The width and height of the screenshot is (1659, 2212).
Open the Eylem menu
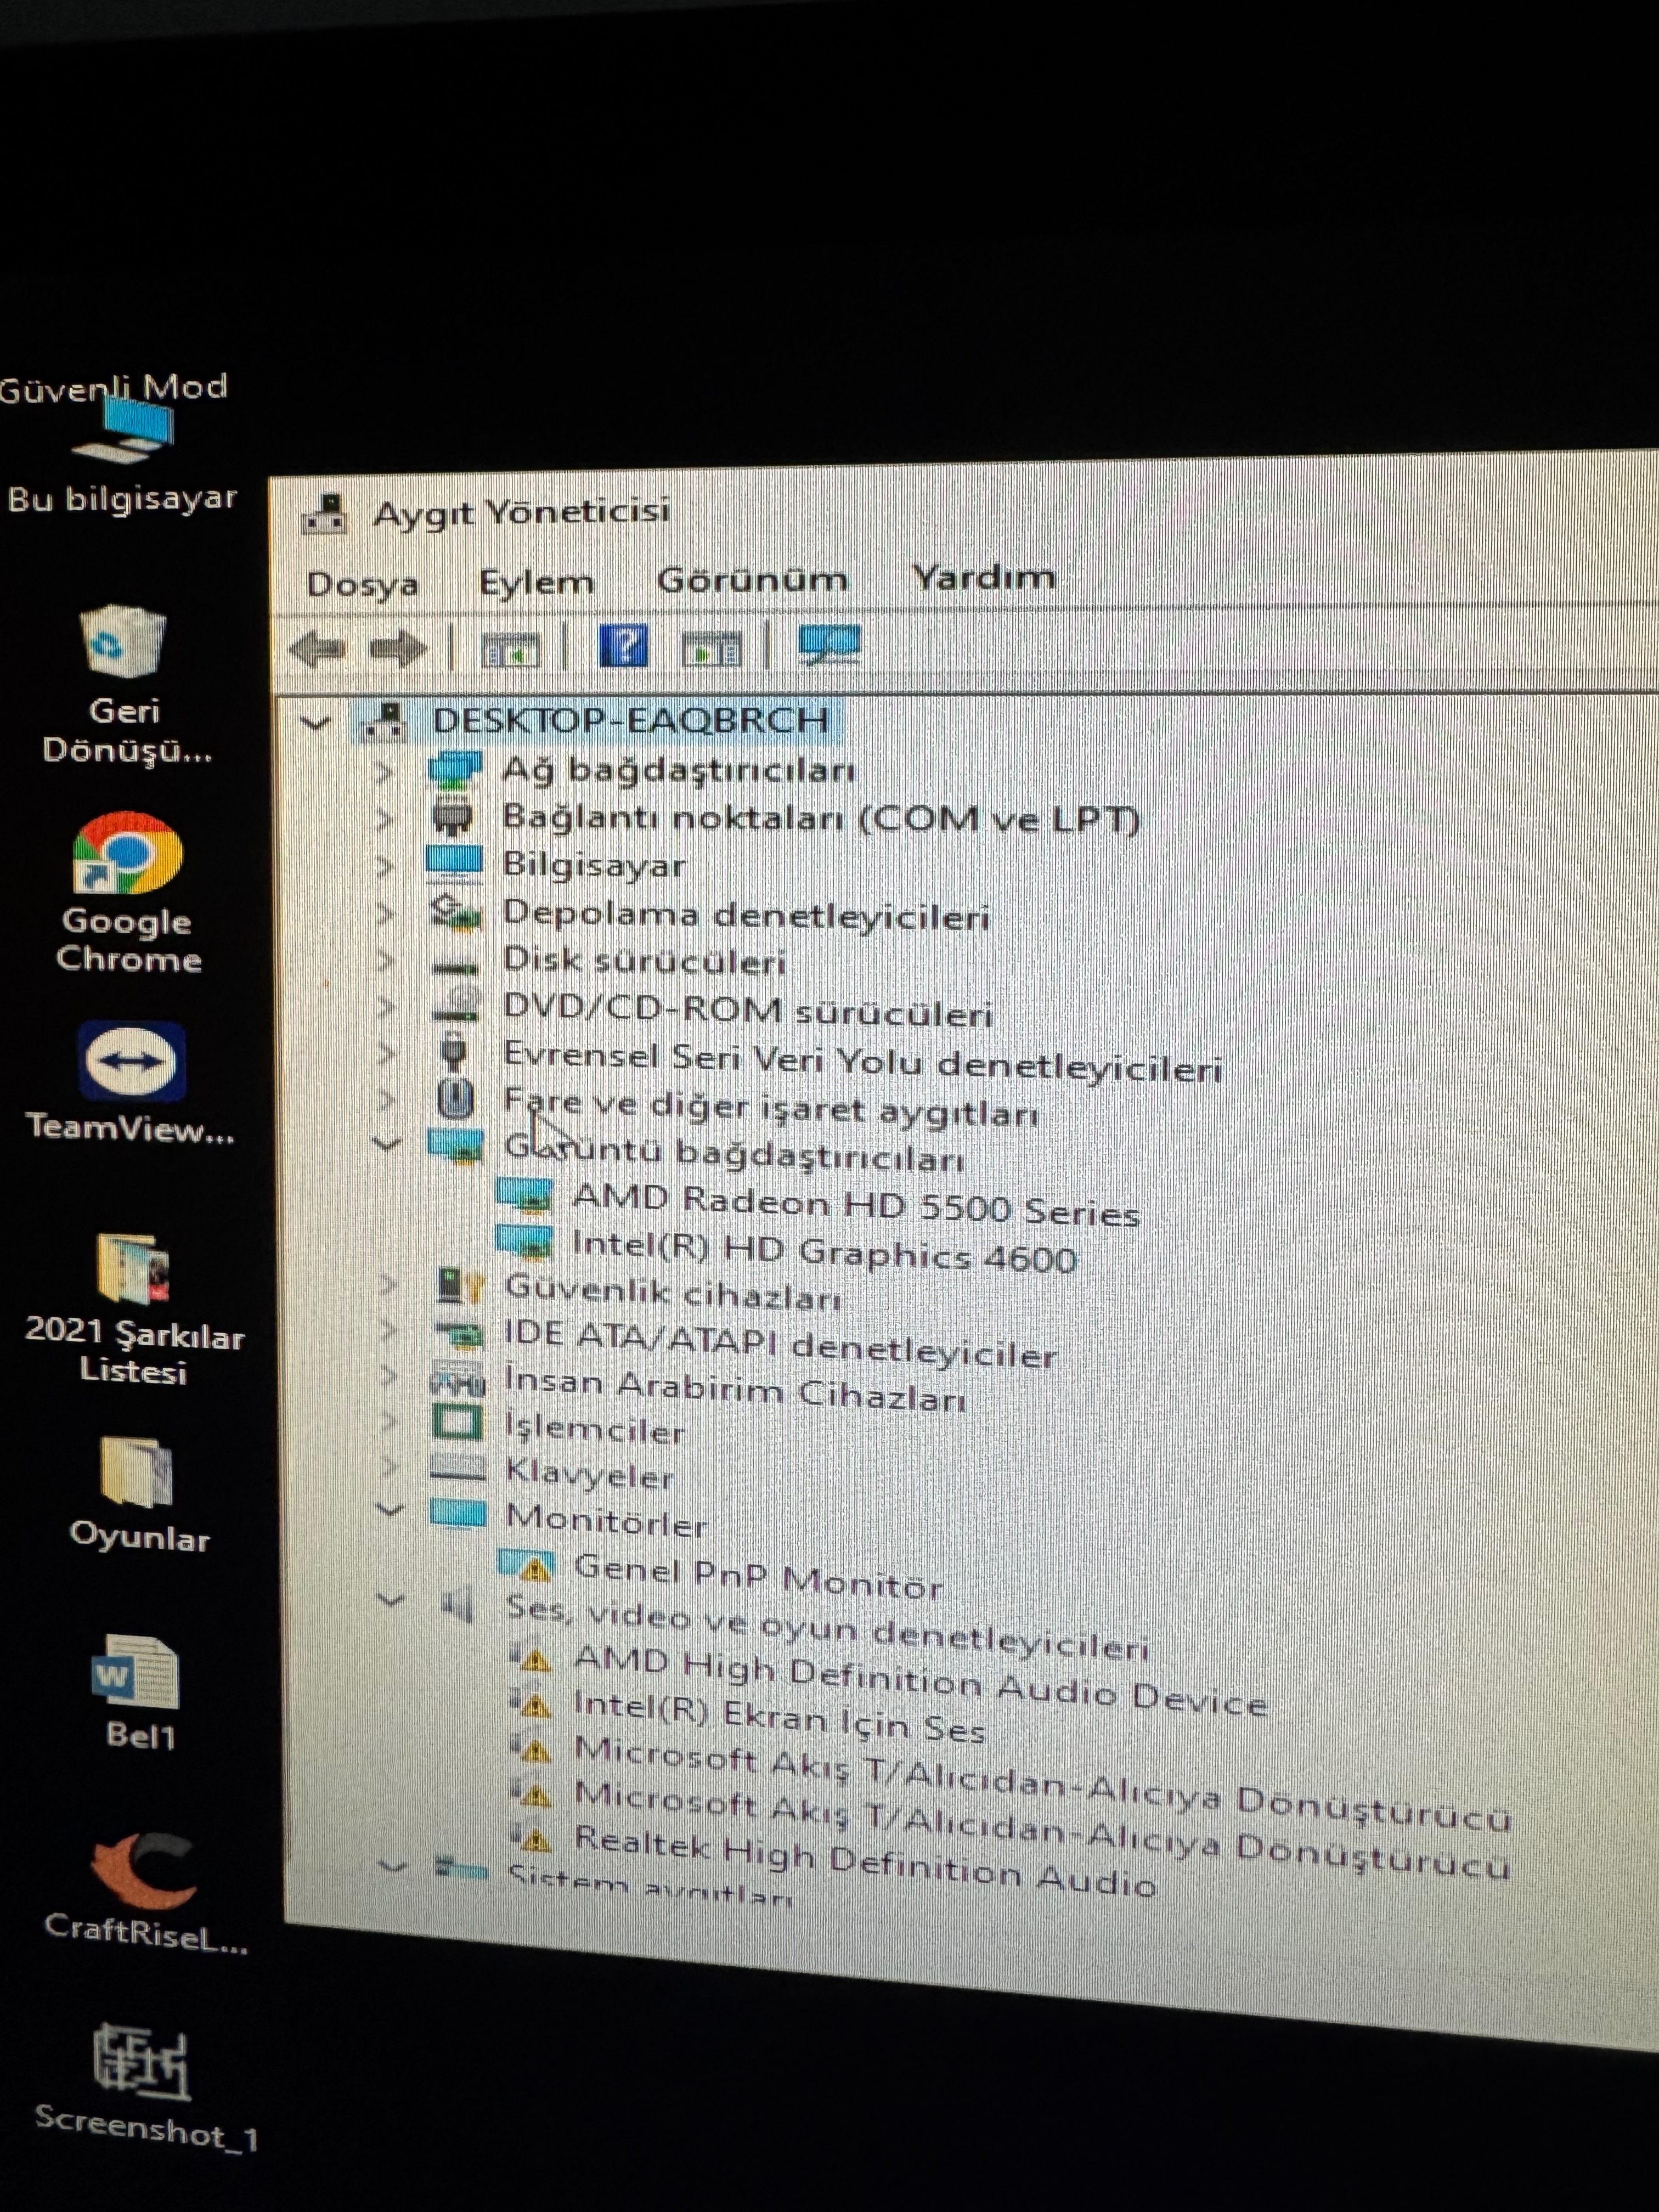[536, 581]
